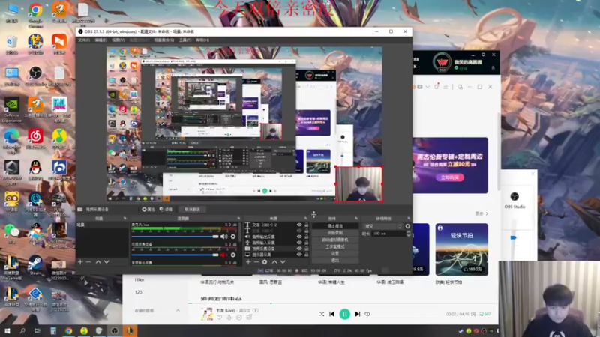Viewport: 600px width, 337px height.
Task: Open Steam desktop shortcut
Action: (x=35, y=265)
